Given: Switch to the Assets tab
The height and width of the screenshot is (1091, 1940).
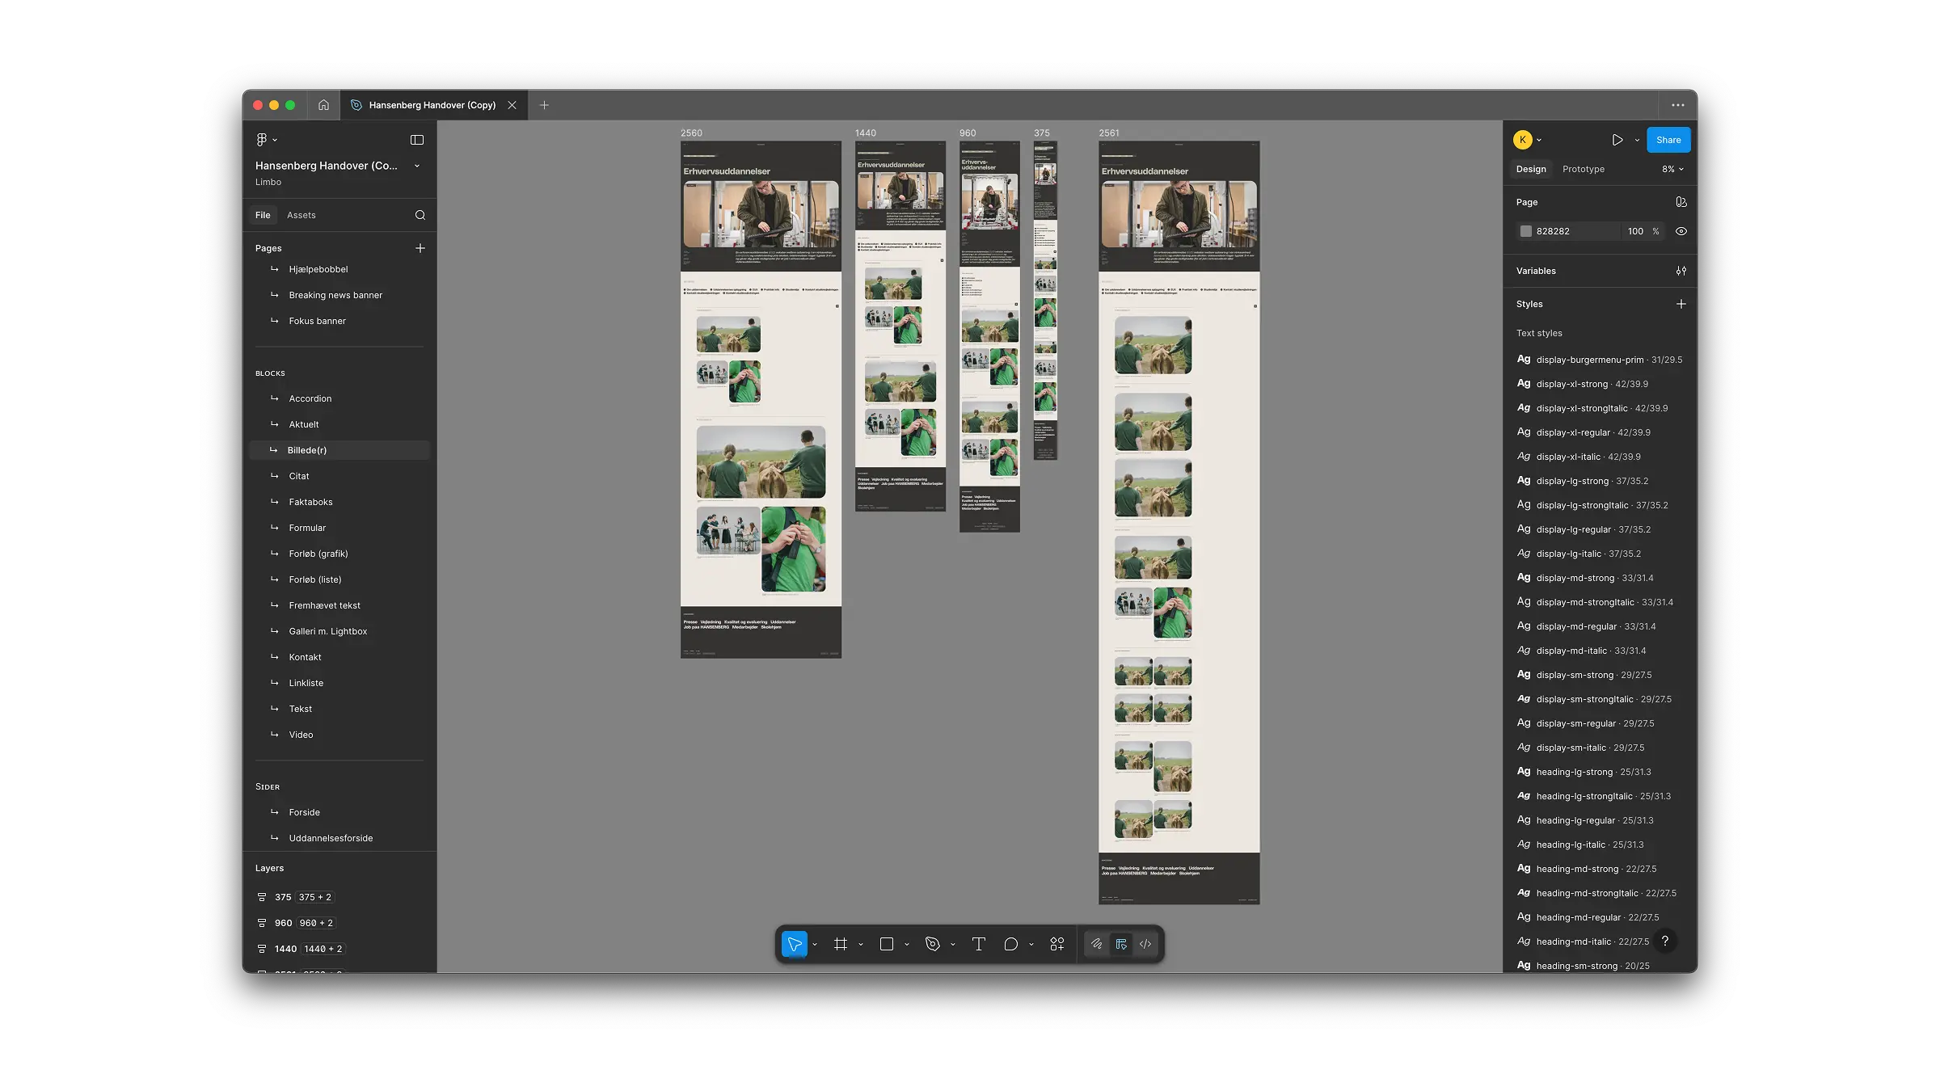Looking at the screenshot, I should (x=301, y=215).
